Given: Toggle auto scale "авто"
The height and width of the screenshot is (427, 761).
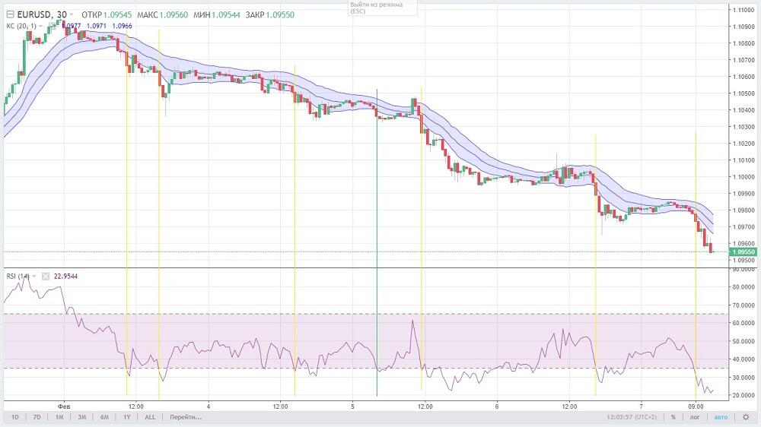Looking at the screenshot, I should pyautogui.click(x=721, y=417).
